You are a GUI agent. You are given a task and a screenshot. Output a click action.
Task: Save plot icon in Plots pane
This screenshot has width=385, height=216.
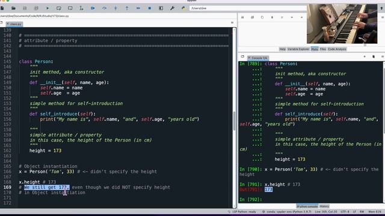click(x=242, y=17)
